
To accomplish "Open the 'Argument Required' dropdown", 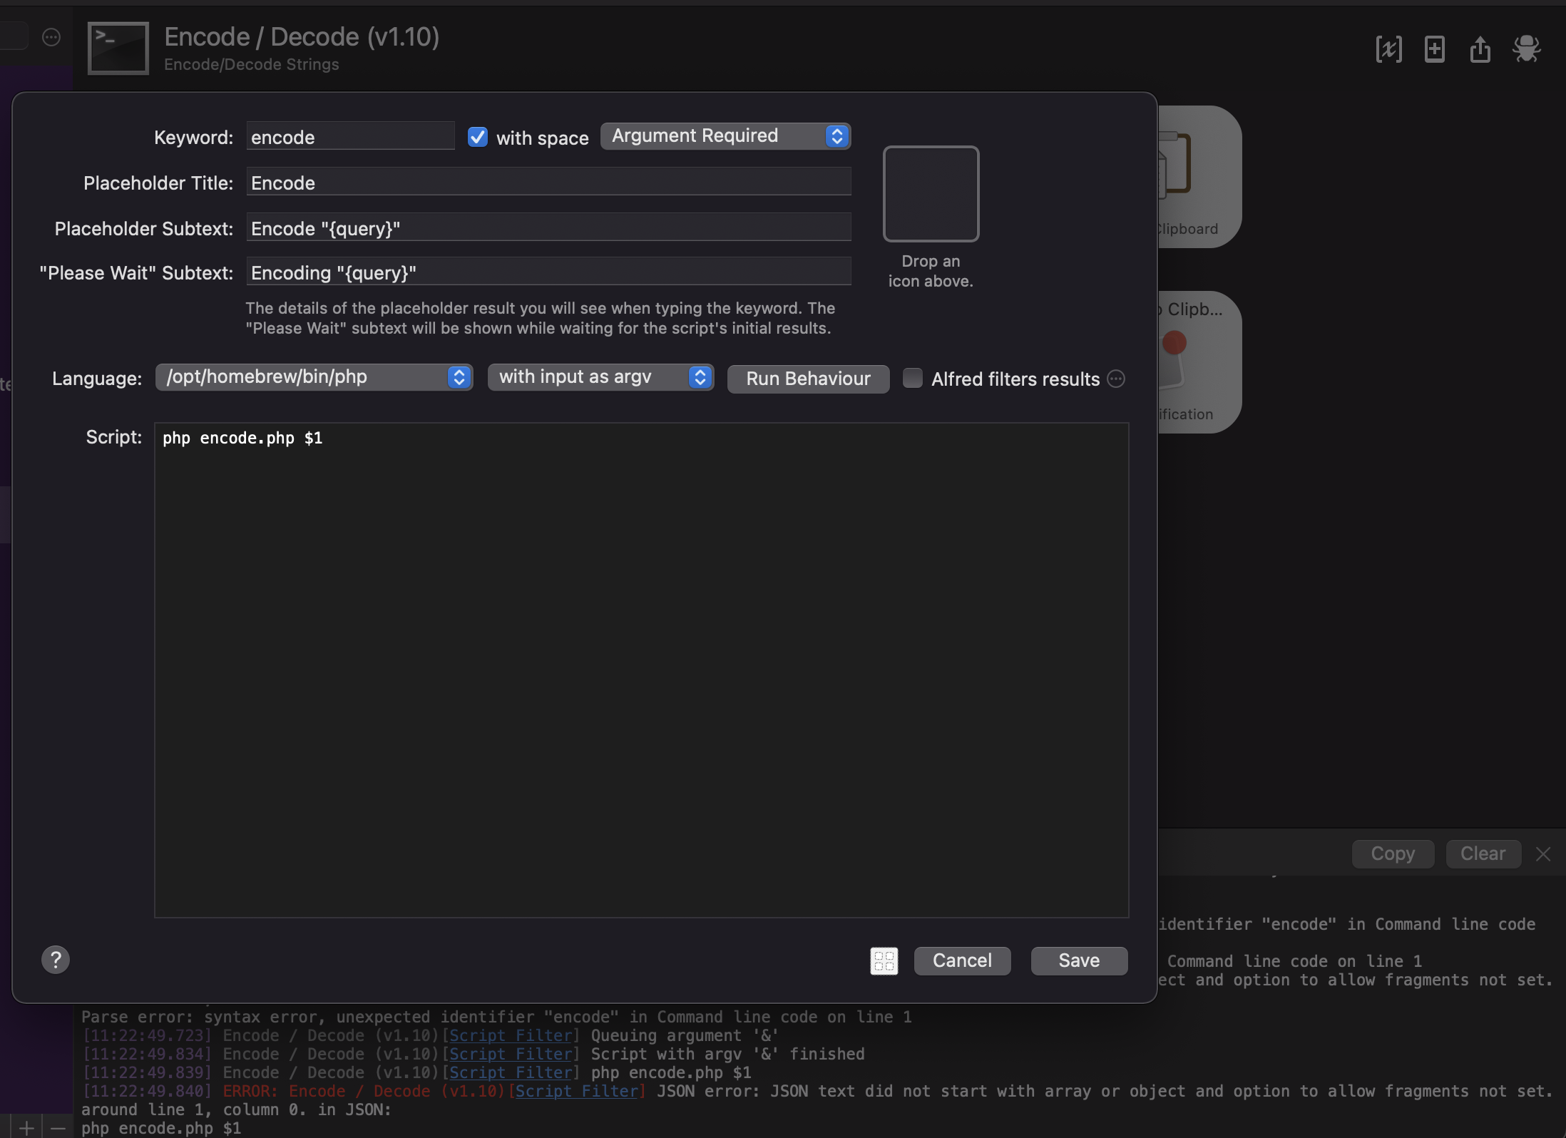I will click(x=725, y=136).
